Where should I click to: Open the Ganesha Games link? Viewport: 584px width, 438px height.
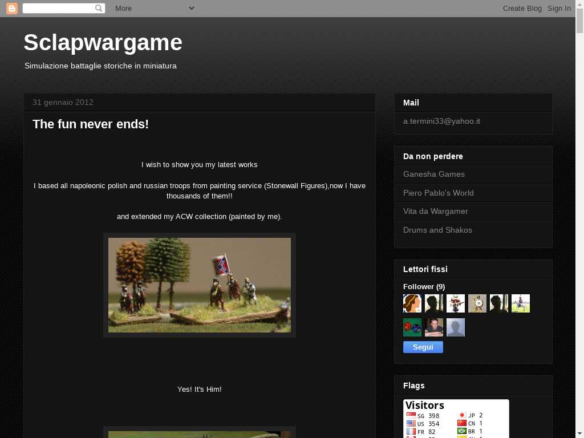(433, 174)
